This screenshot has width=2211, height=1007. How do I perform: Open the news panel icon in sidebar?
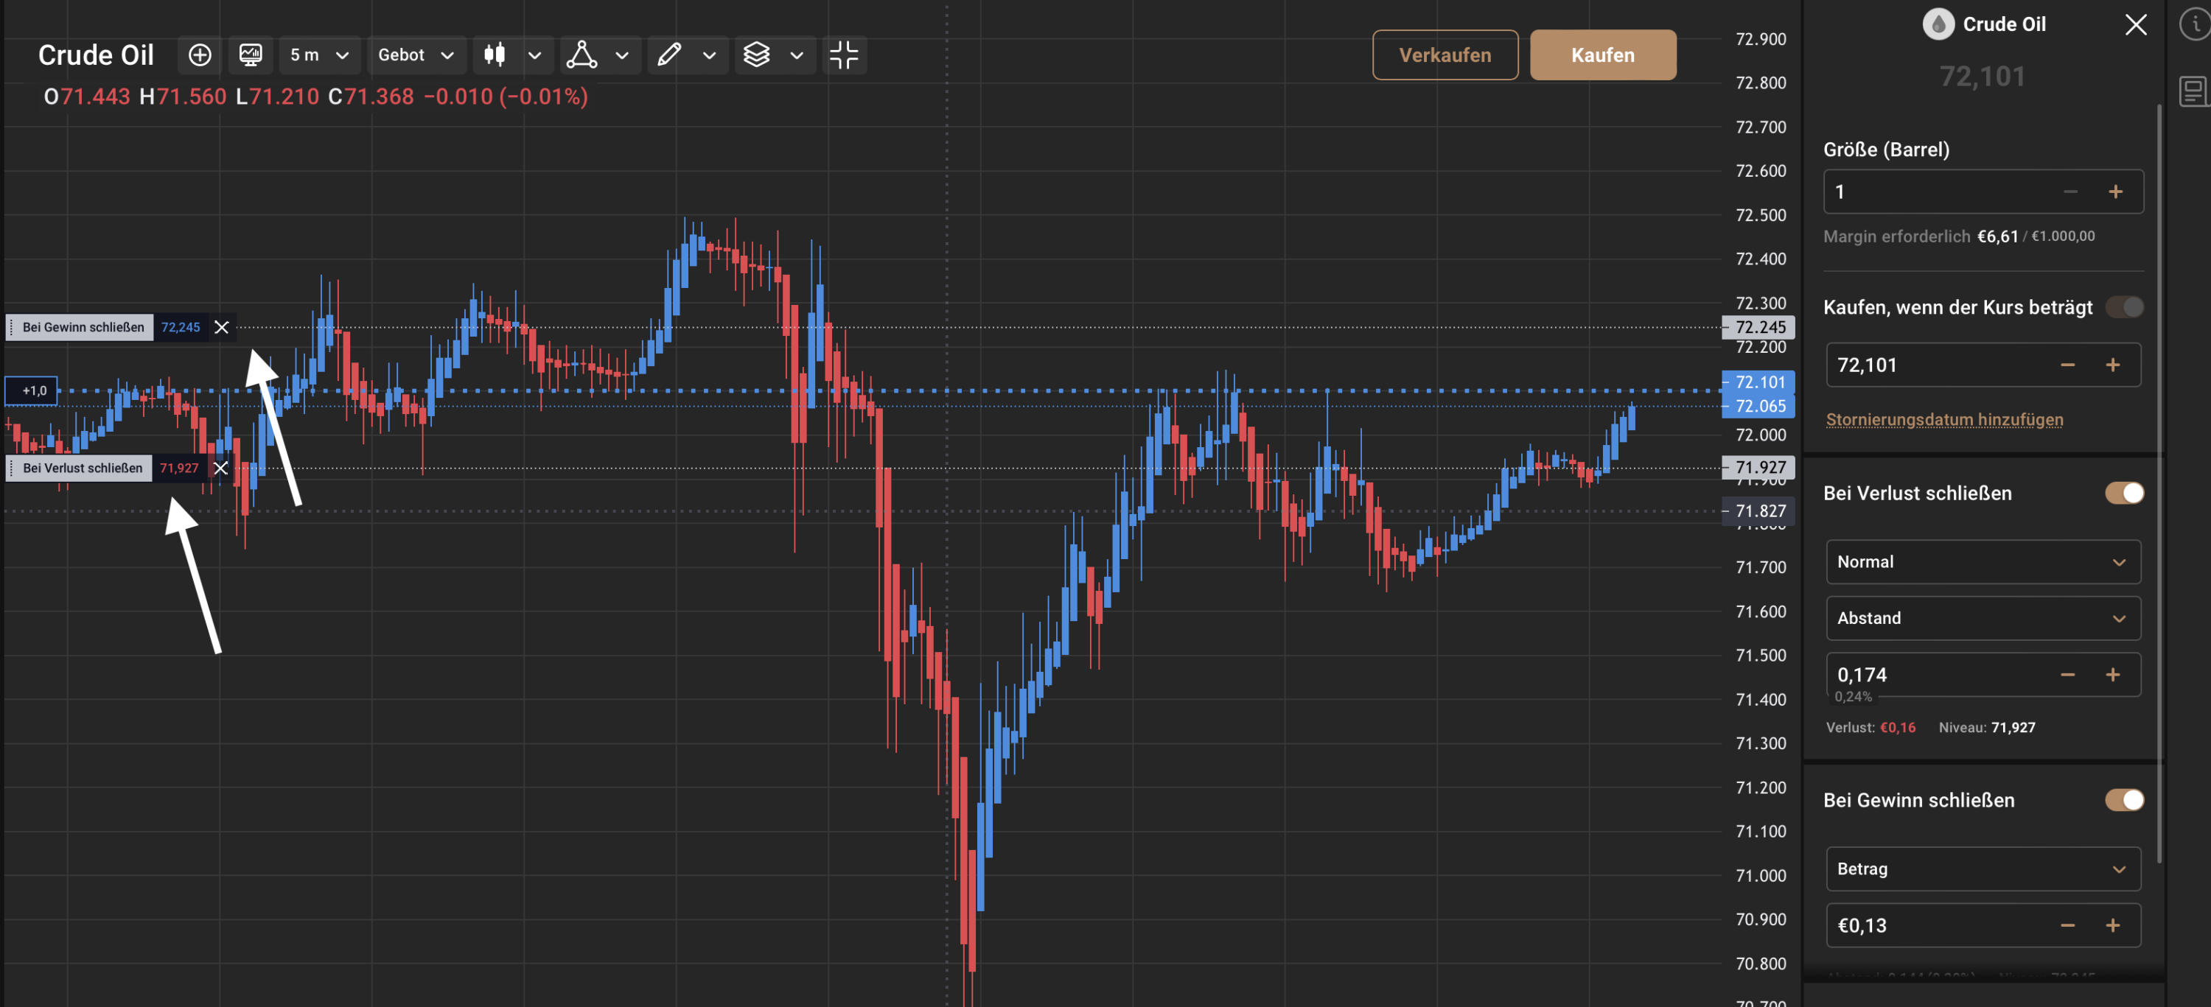[2193, 91]
